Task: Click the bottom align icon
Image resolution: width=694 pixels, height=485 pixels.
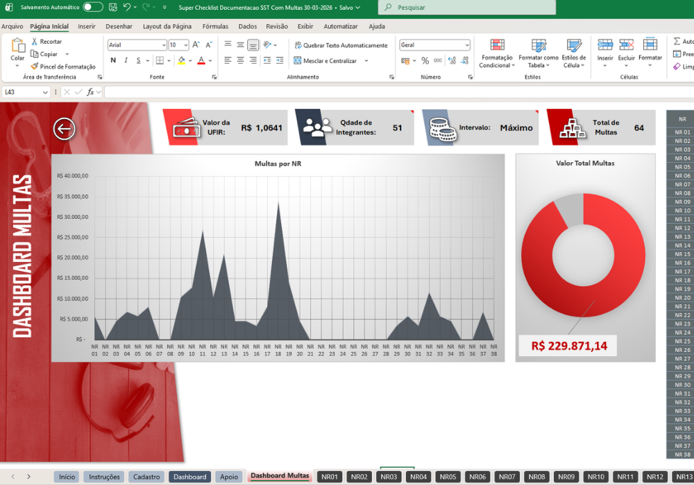Action: (253, 45)
